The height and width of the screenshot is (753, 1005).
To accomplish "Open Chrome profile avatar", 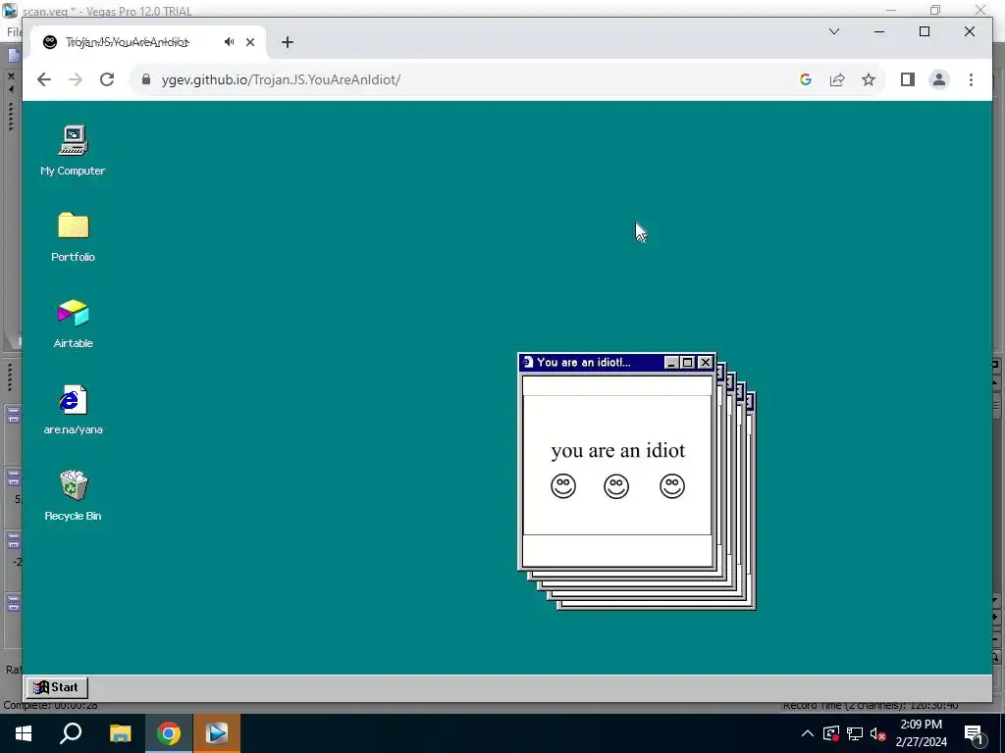I will 939,79.
